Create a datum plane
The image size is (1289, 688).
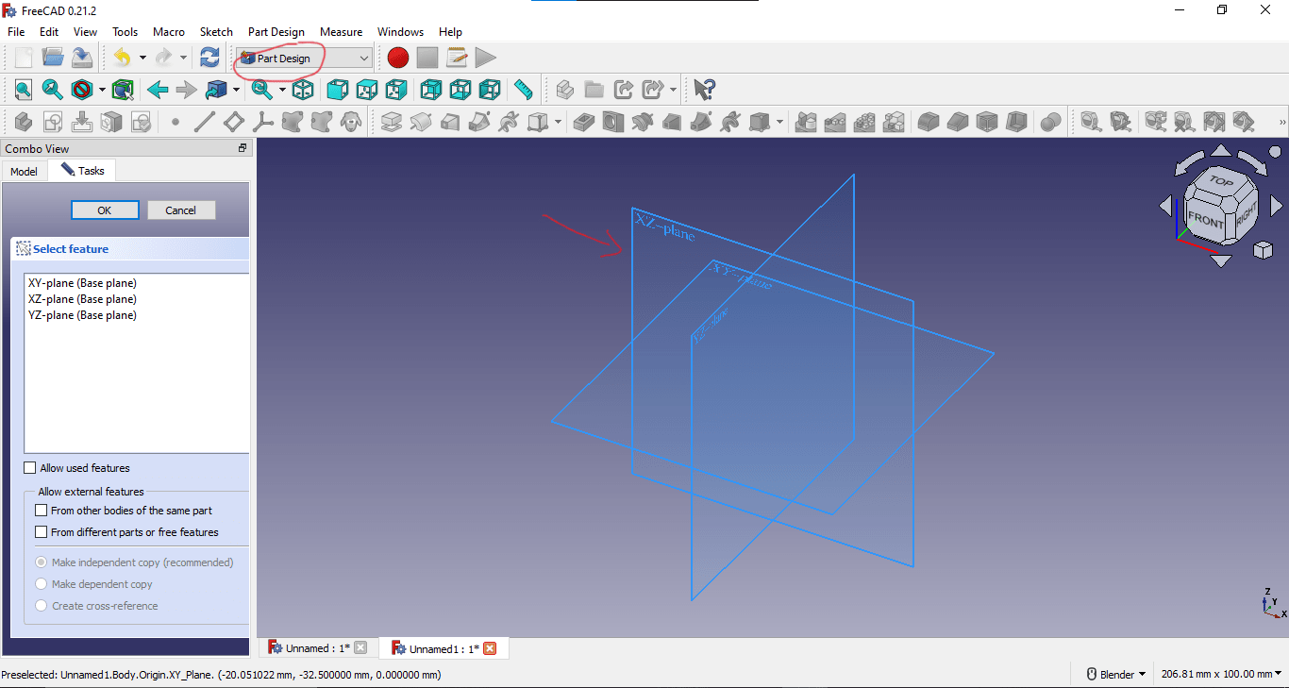[233, 122]
